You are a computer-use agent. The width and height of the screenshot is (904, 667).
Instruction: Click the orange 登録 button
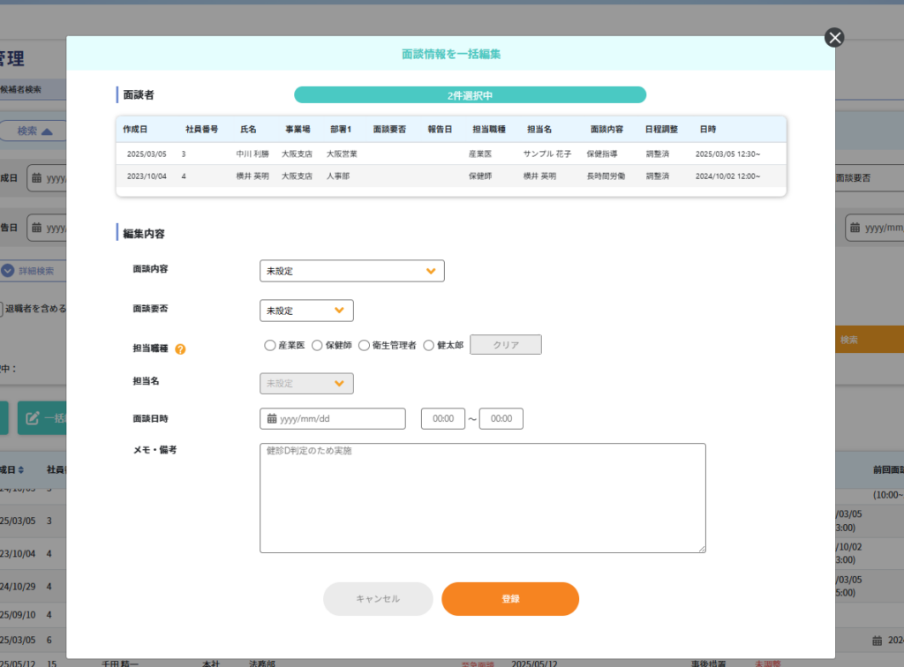510,599
